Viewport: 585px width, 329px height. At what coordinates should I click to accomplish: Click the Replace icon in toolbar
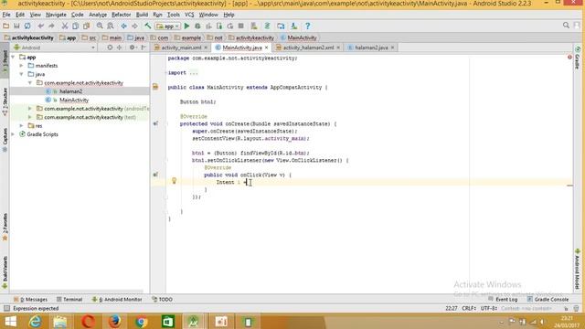coord(111,27)
